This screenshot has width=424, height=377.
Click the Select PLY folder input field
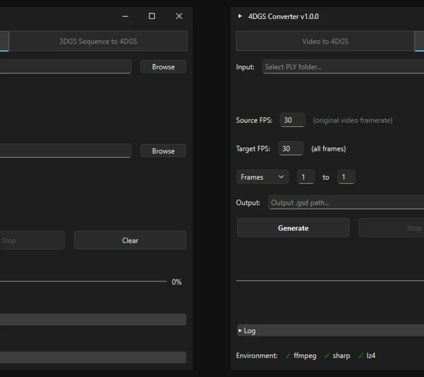343,67
